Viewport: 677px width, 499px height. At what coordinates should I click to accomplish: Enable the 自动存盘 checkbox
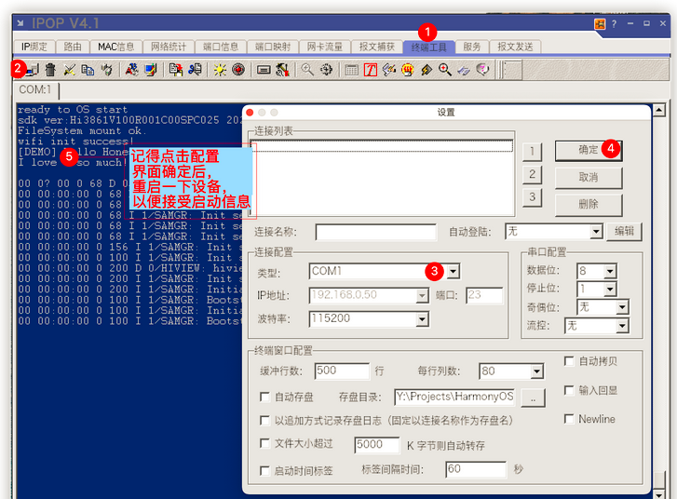pyautogui.click(x=265, y=398)
